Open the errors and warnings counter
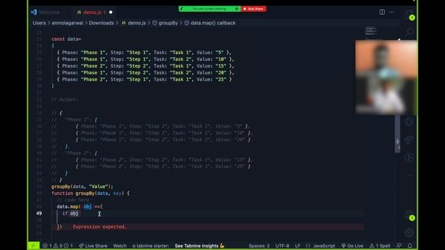The image size is (445, 250). point(58,246)
